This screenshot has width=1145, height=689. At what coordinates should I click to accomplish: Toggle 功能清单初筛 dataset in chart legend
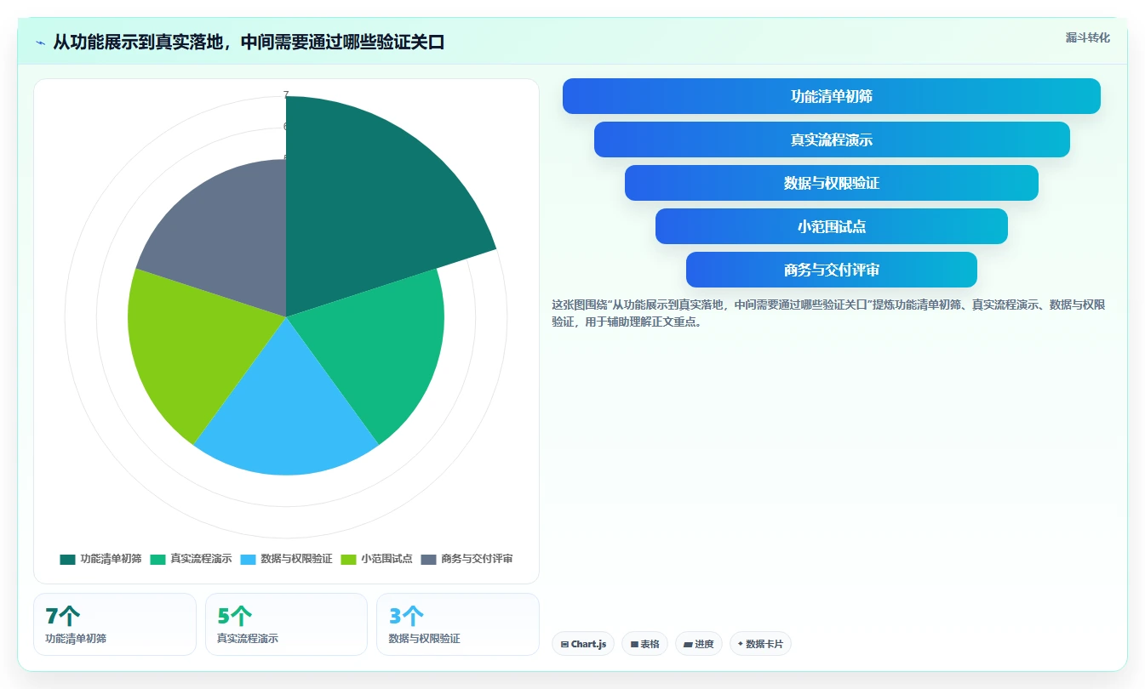click(100, 559)
